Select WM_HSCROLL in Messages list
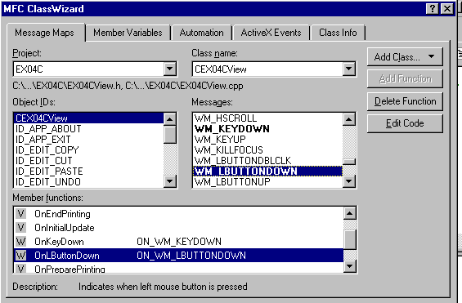Image resolution: width=462 pixels, height=303 pixels. point(268,118)
